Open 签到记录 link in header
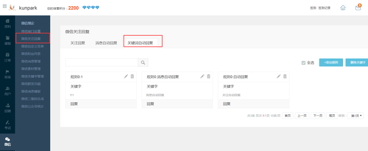The height and width of the screenshot is (151, 368). point(324,8)
